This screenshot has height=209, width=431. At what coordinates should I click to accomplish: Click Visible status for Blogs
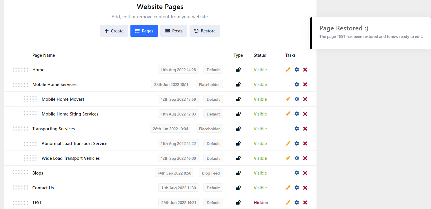[x=260, y=173]
